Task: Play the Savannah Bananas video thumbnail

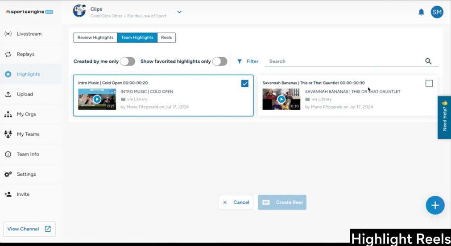Action: pyautogui.click(x=281, y=99)
